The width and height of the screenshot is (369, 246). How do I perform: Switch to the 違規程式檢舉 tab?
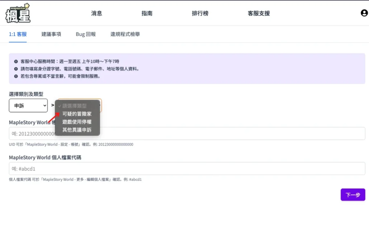pos(125,34)
